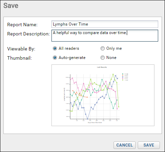Click the CANCEL button

[124, 145]
